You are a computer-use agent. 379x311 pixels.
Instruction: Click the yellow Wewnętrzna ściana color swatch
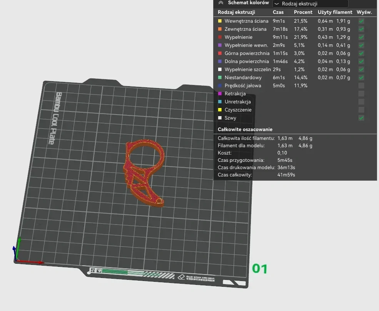click(x=220, y=21)
